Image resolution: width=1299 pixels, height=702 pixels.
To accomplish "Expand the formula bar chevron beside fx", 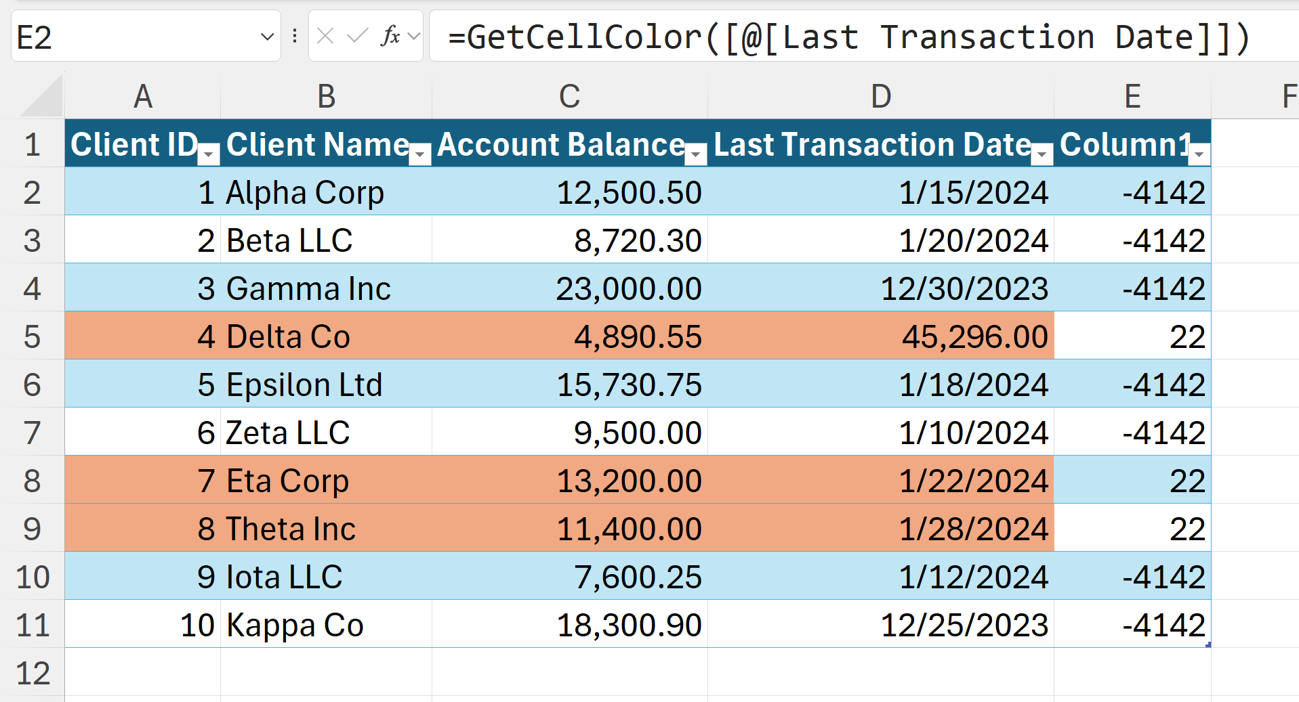I will pos(414,36).
